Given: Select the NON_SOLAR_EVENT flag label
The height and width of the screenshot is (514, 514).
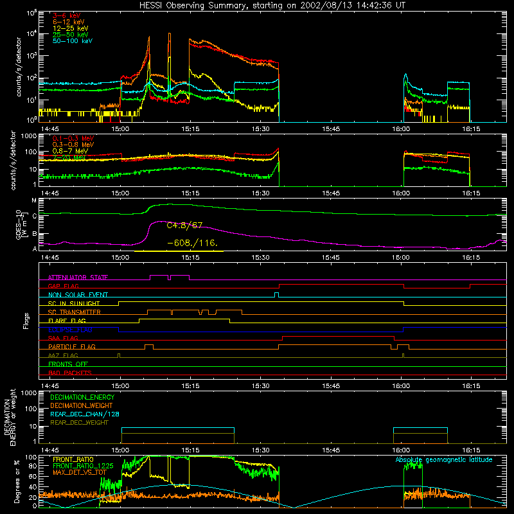Looking at the screenshot, I should tap(78, 295).
